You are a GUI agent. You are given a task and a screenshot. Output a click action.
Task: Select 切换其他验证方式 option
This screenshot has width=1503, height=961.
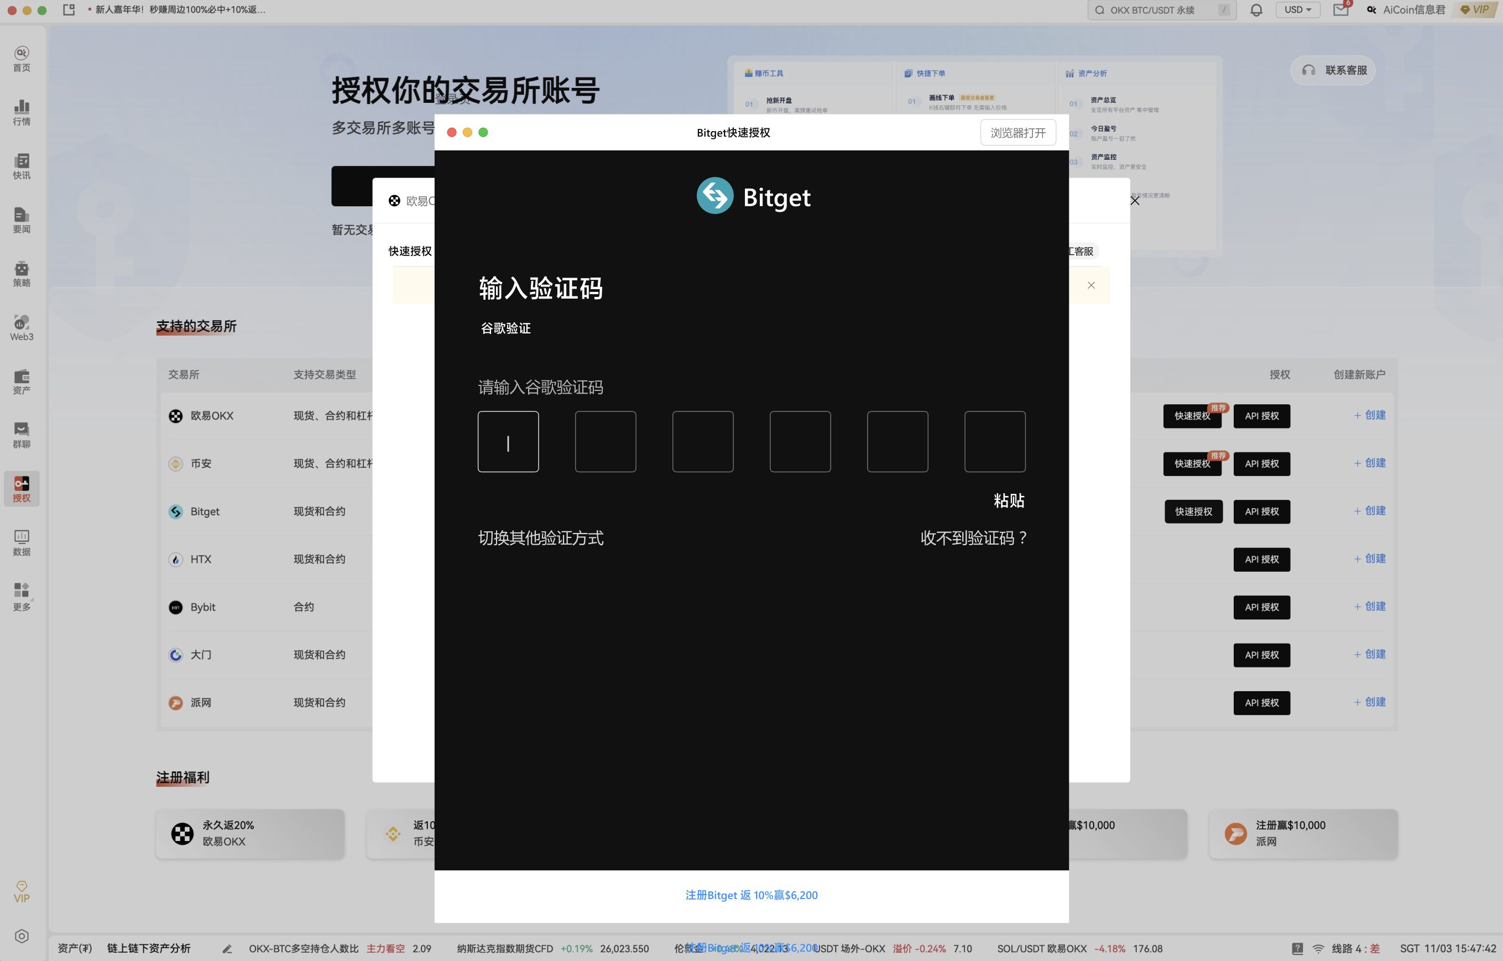(540, 538)
